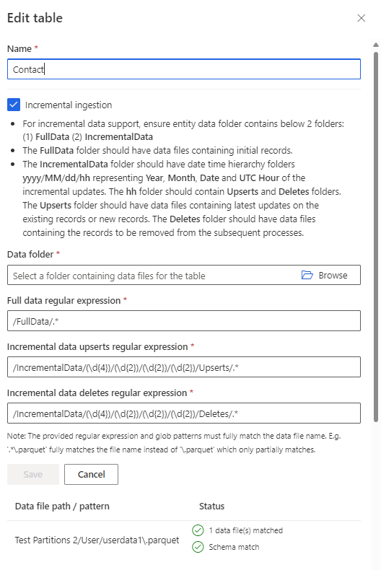The width and height of the screenshot is (381, 570).
Task: Click the Status column header
Action: pyautogui.click(x=211, y=506)
